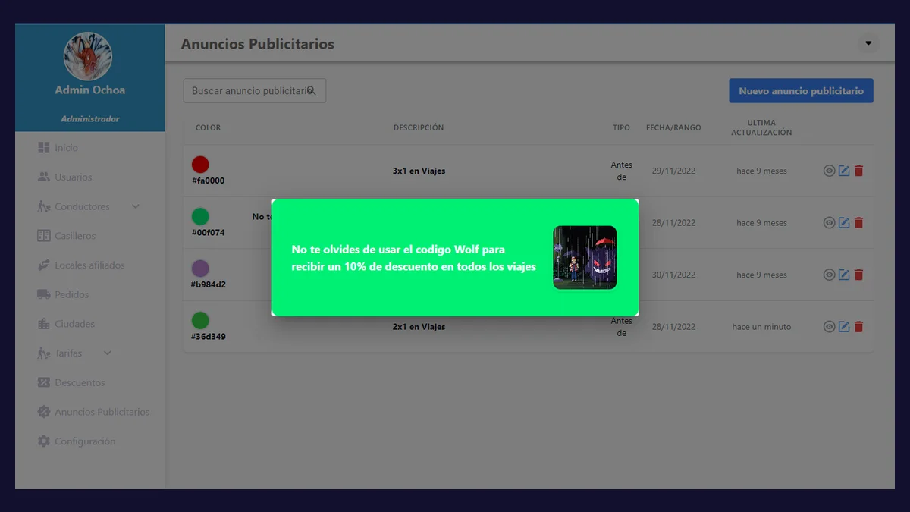Delete the #b984d2 announcement row
Viewport: 910px width, 512px height.
[858, 275]
